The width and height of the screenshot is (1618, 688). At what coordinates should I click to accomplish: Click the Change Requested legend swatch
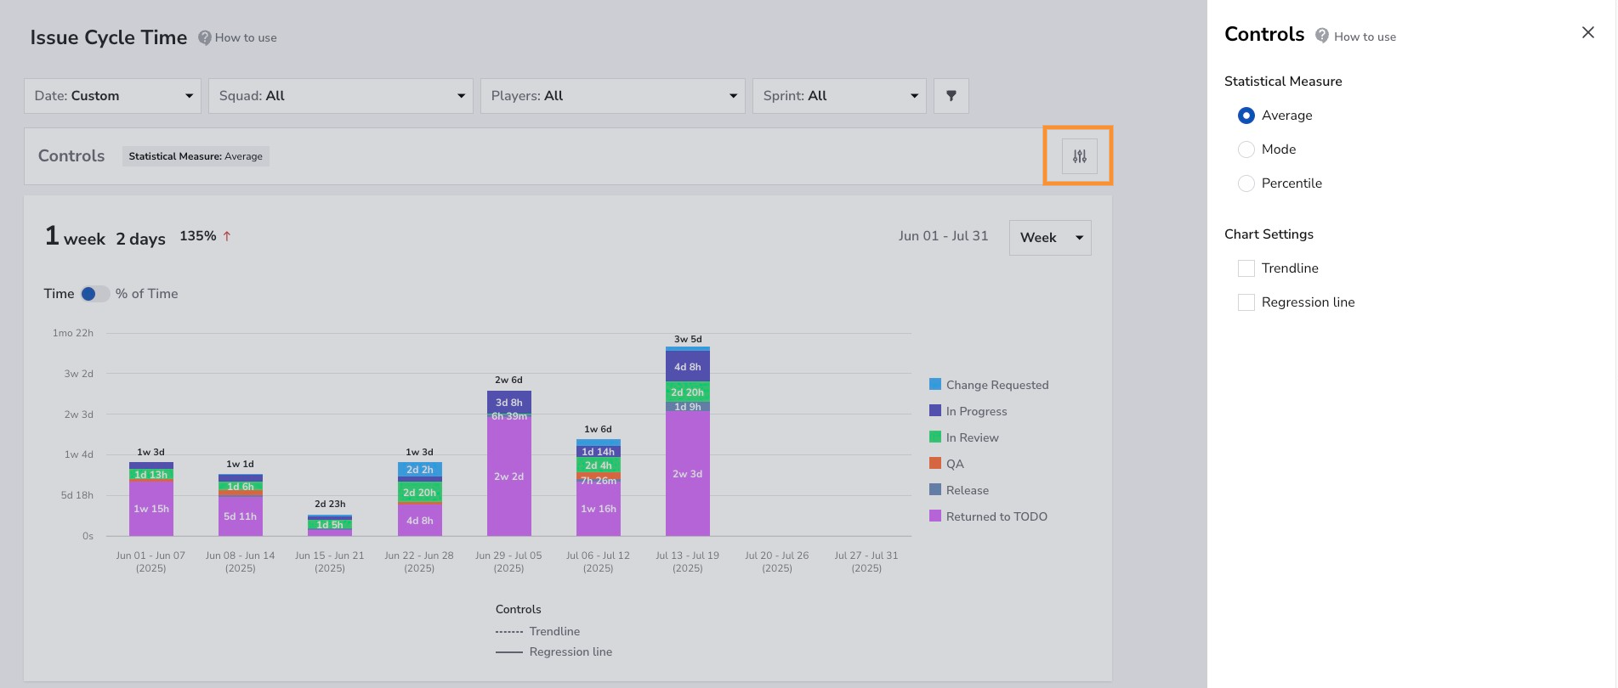[935, 385]
